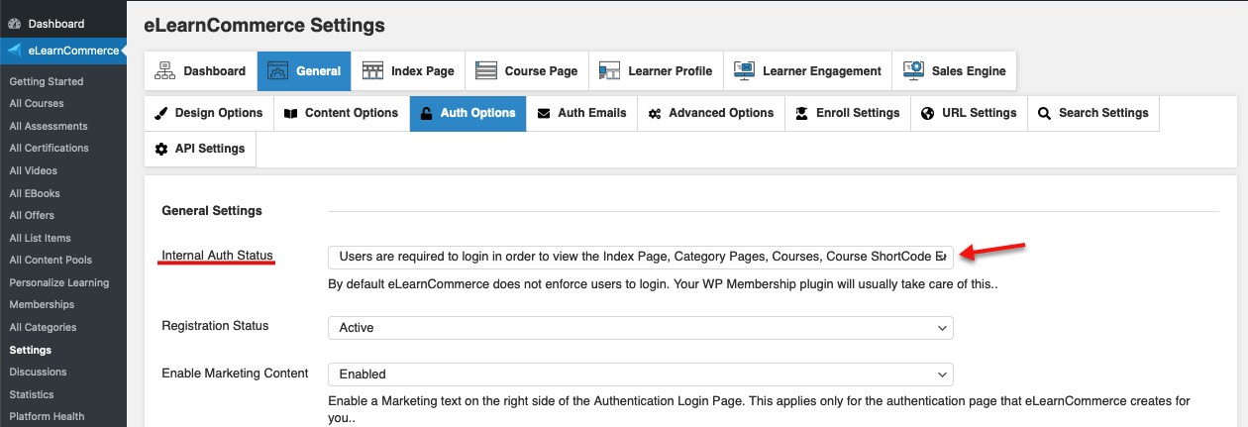Open the Internal Auth Status dropdown
Screen dimensions: 1248x427
641,257
